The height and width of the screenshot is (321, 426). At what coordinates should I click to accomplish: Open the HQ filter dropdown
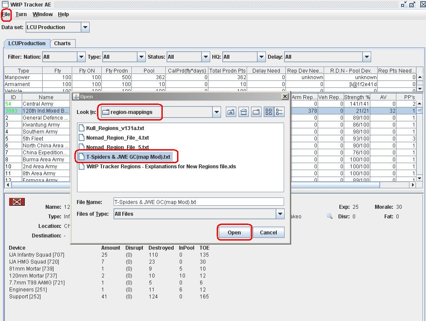(261, 57)
